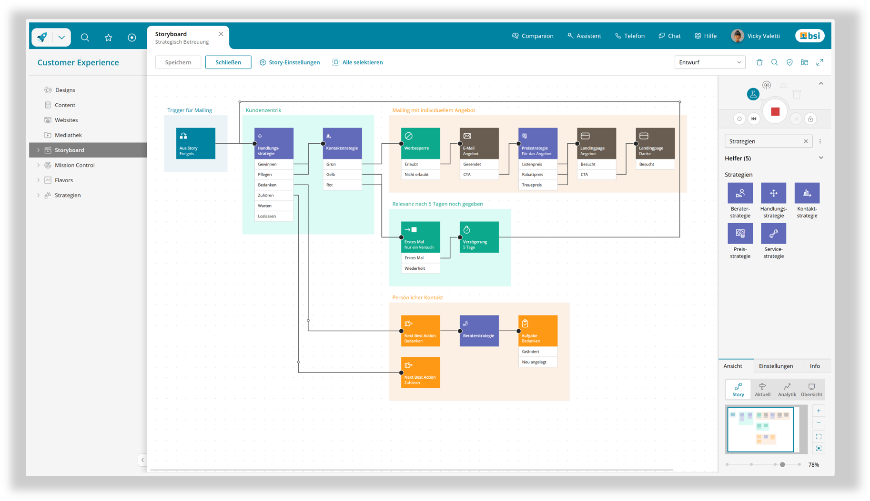Viewport: 870px width, 501px height.
Task: Click the Schließen button
Action: tap(228, 62)
